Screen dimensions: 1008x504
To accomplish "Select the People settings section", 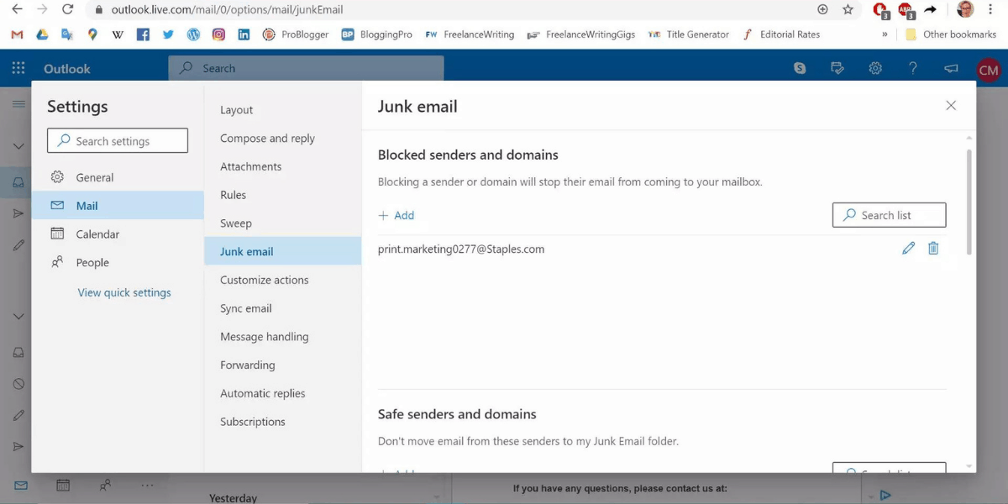I will [93, 262].
